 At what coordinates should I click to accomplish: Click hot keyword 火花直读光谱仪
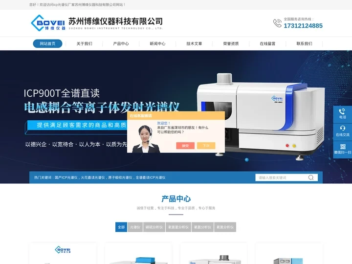coord(93,177)
